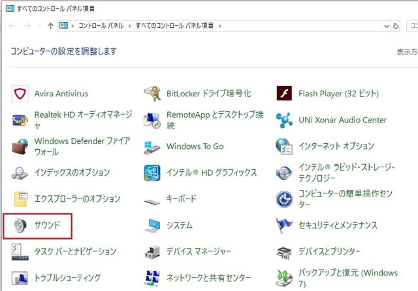This screenshot has height=291, width=418.
Task: Expand chevron after コントロール パネル breadcrumb
Action: (129, 26)
